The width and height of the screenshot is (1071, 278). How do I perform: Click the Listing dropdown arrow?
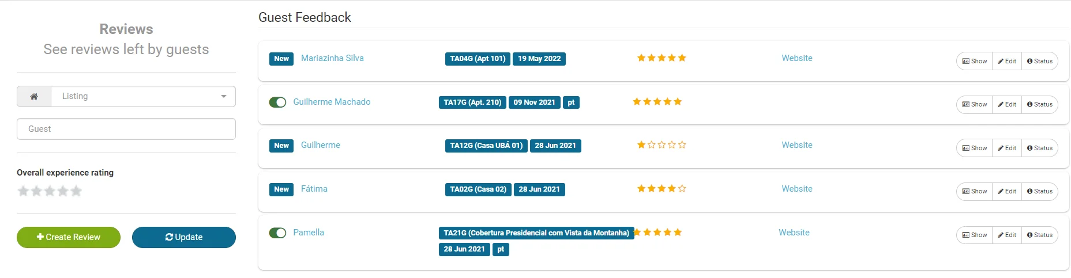(224, 97)
